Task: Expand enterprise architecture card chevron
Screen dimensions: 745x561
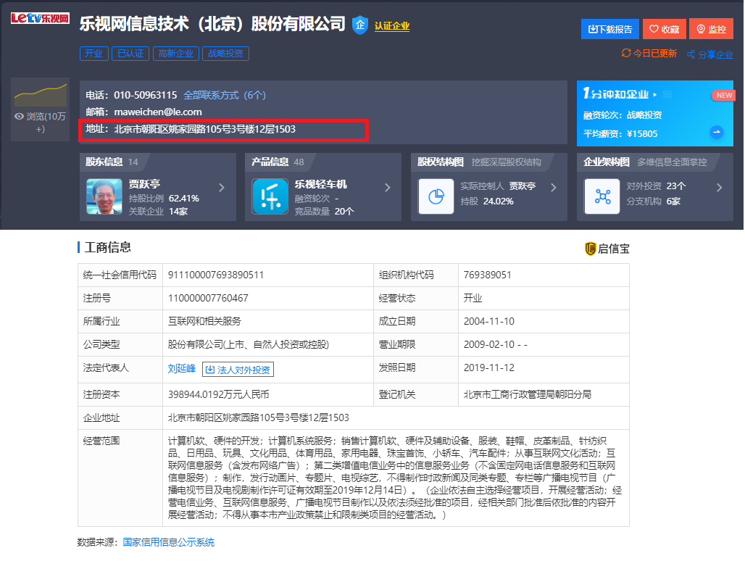Action: click(719, 188)
